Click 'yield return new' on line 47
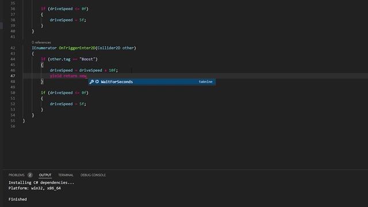The image size is (368, 207). click(x=68, y=76)
